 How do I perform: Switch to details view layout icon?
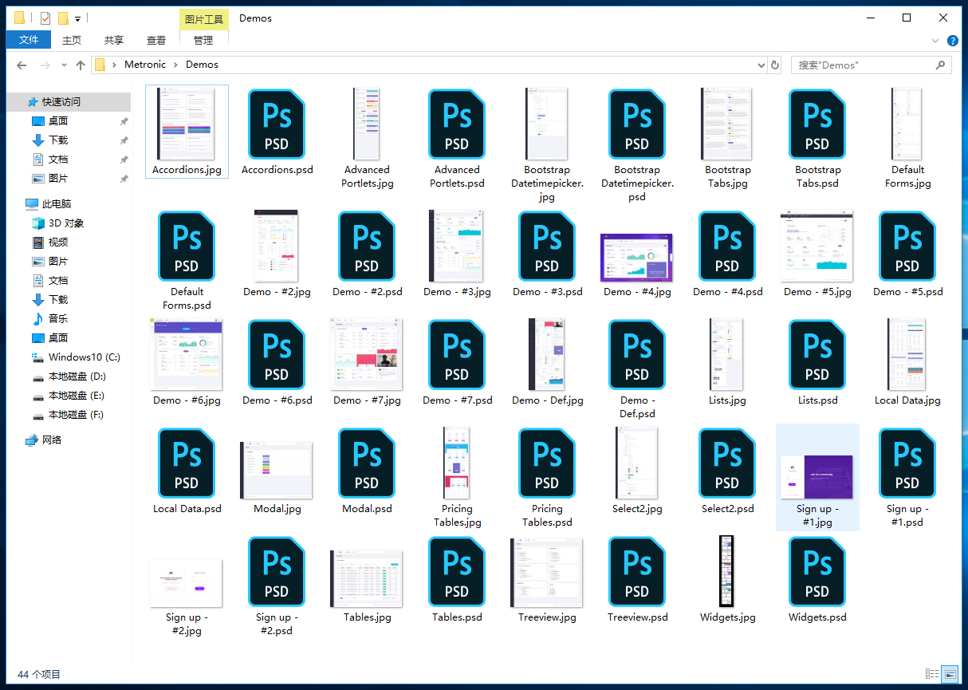(x=931, y=674)
